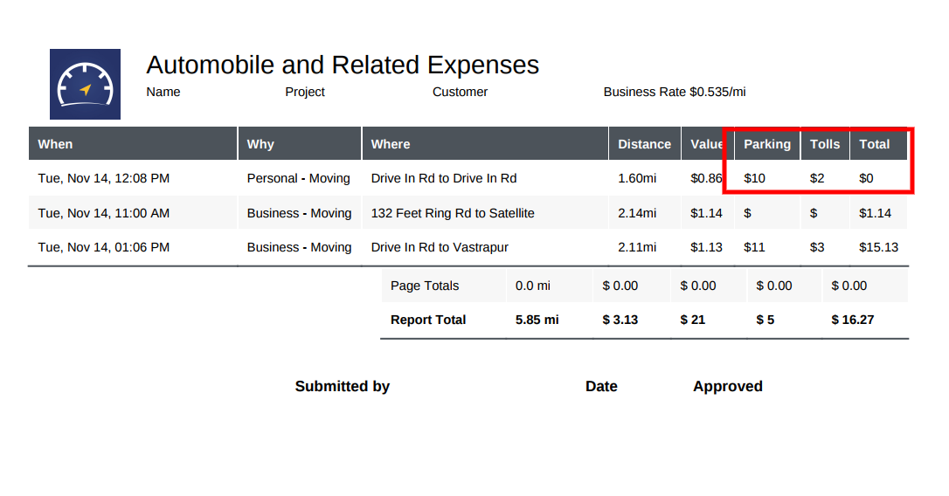Click 'Drive In Rd to Drive In Rd'

pos(444,178)
